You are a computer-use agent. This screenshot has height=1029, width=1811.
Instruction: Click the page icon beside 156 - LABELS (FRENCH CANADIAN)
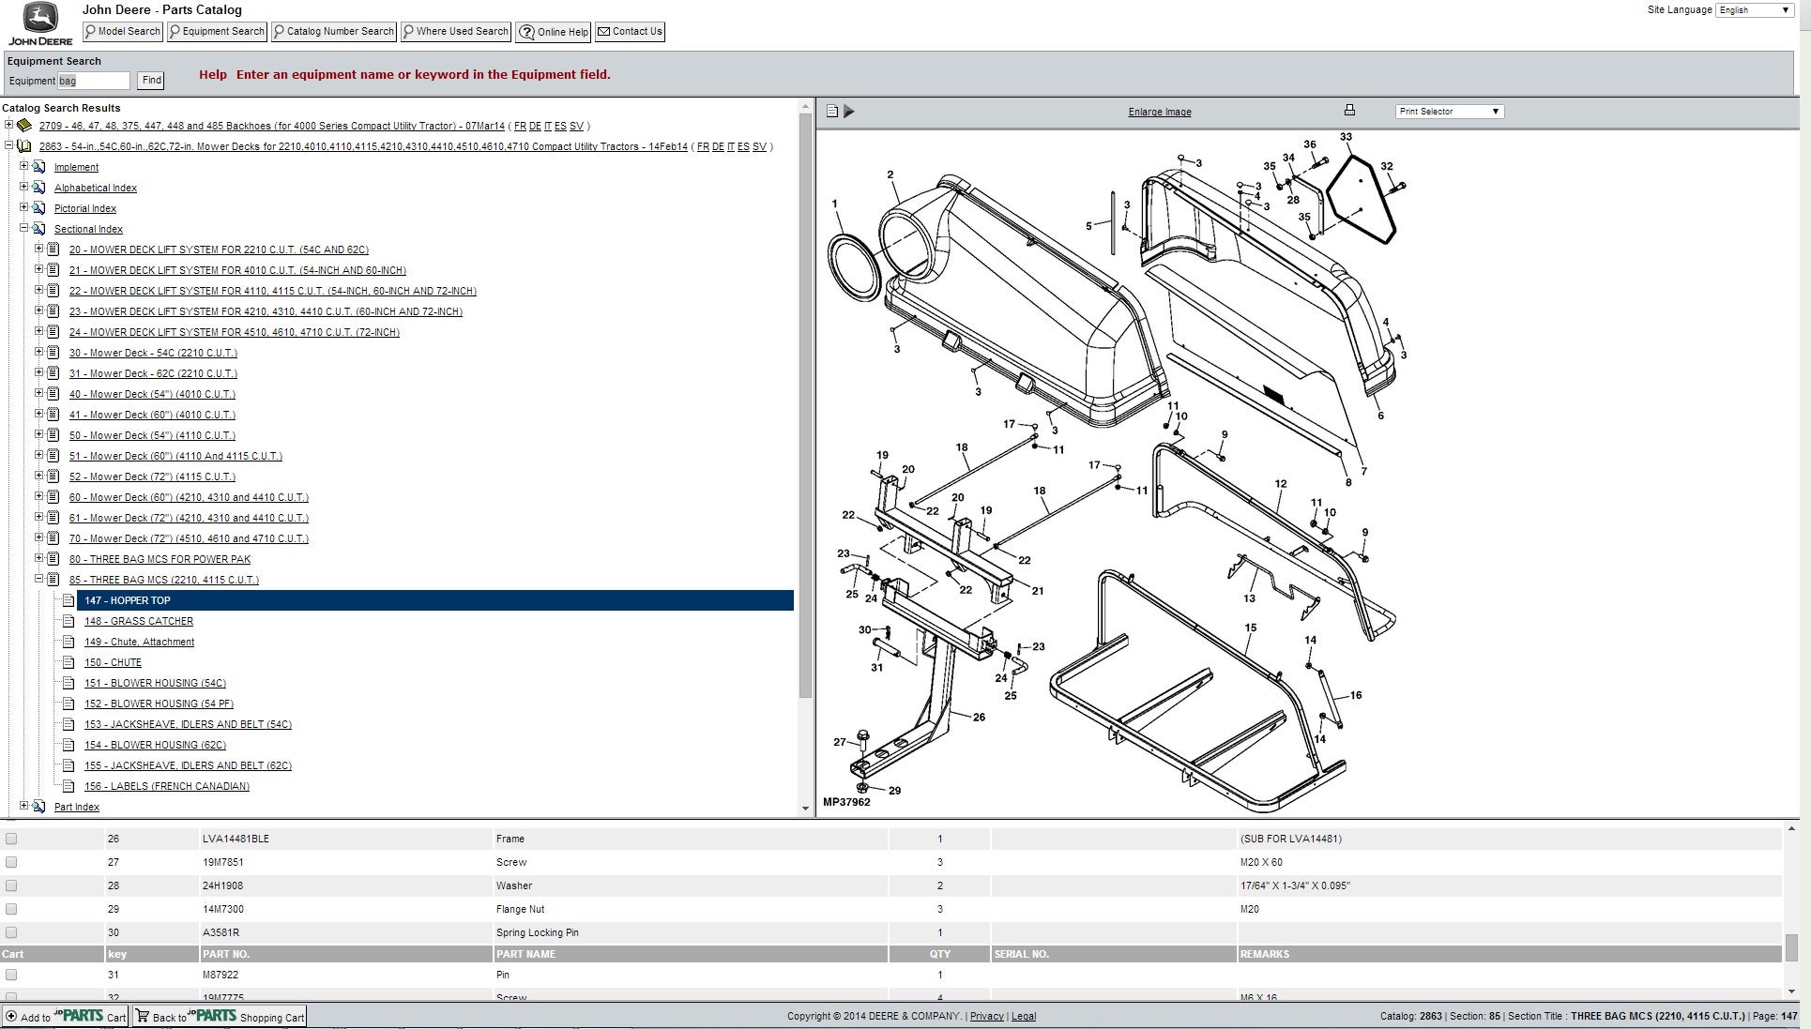coord(68,786)
